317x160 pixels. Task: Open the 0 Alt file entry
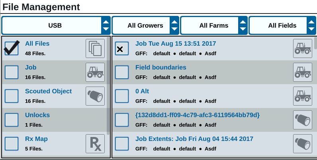142,91
